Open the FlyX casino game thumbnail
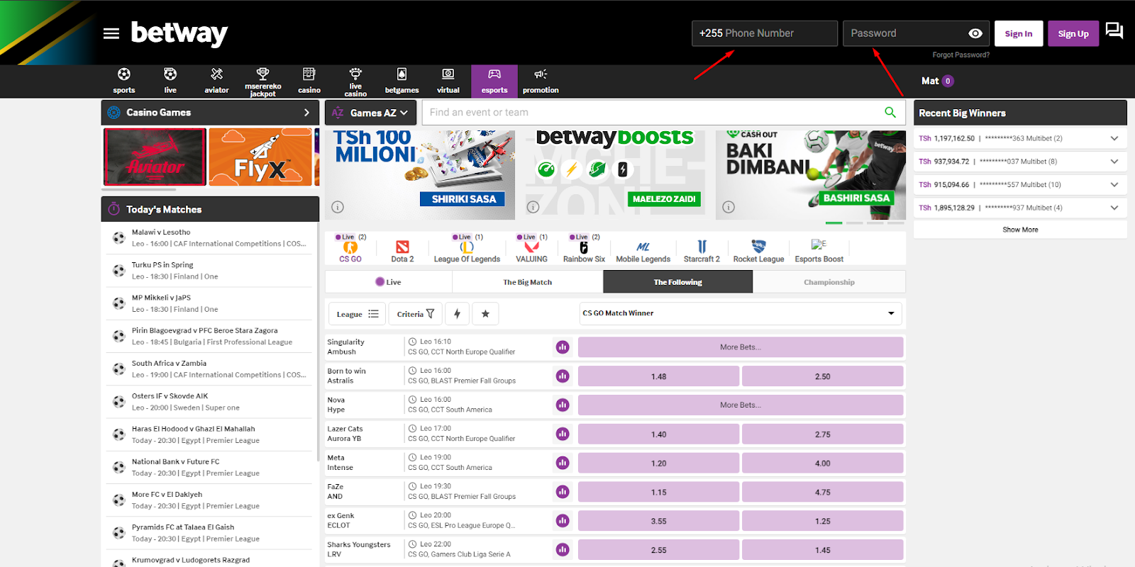 [x=260, y=157]
